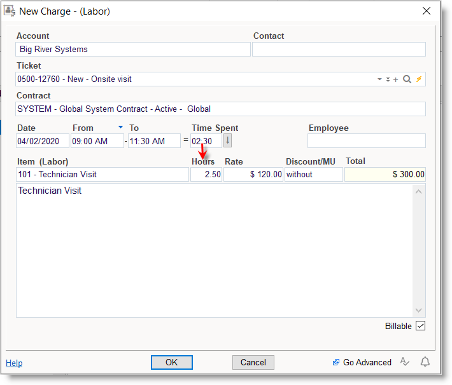The image size is (452, 385).
Task: Select the Rate field showing $ 120.00
Action: click(x=253, y=174)
